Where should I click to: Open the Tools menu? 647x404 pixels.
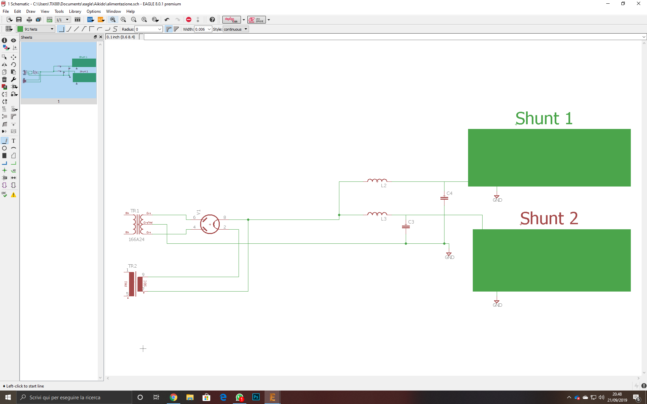tap(59, 11)
